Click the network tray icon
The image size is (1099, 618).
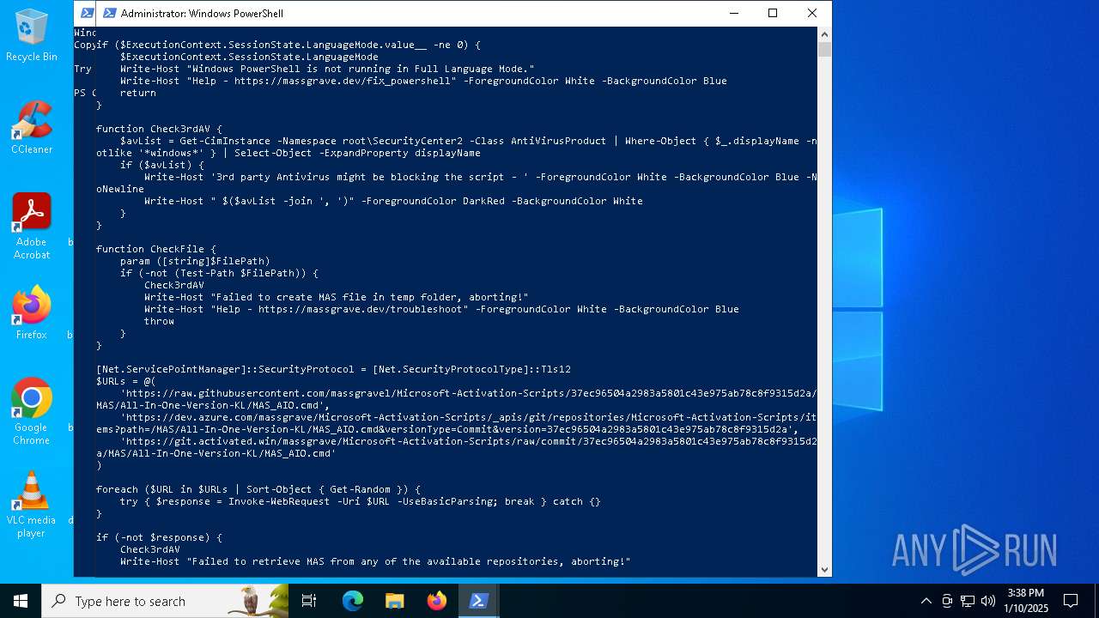point(968,601)
